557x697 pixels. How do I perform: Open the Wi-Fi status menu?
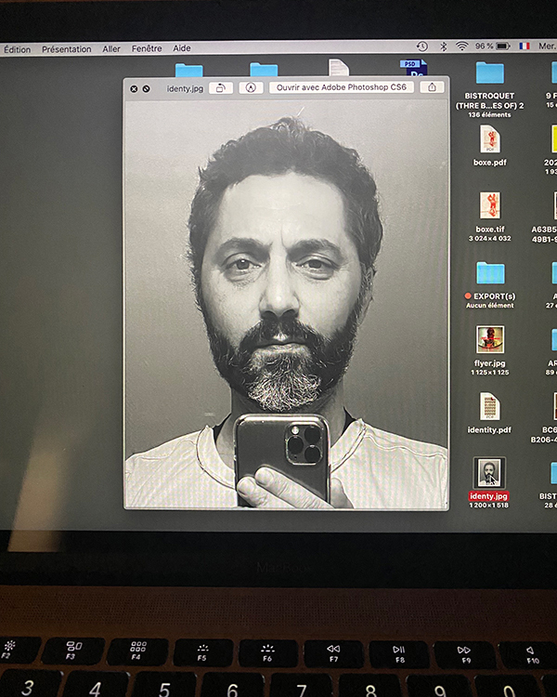[x=461, y=46]
